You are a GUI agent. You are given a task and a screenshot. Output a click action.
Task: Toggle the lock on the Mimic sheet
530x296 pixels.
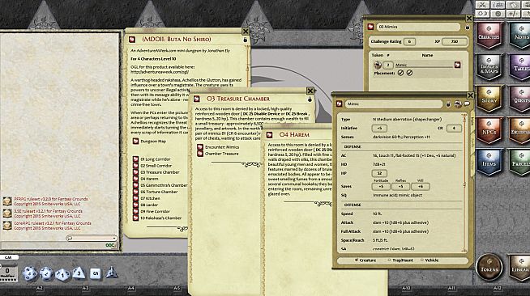[x=448, y=104]
